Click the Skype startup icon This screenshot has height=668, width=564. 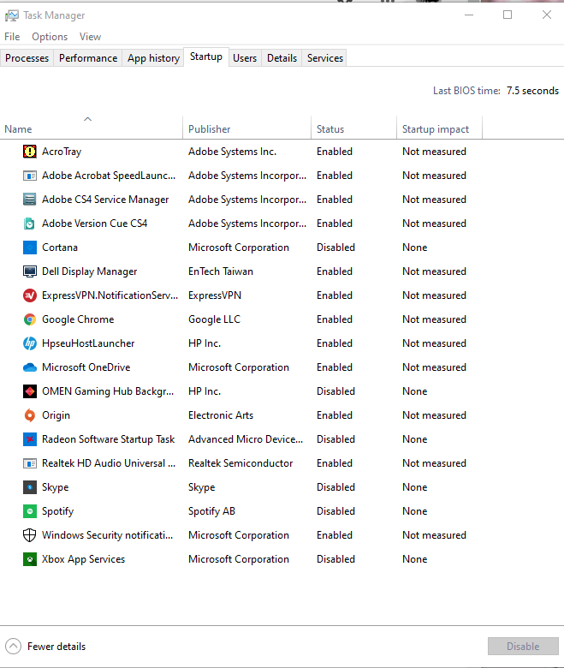[x=29, y=487]
